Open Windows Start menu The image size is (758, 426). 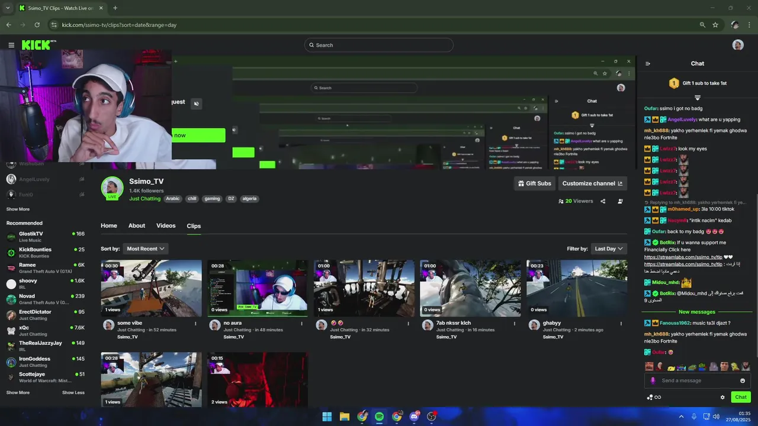(327, 417)
